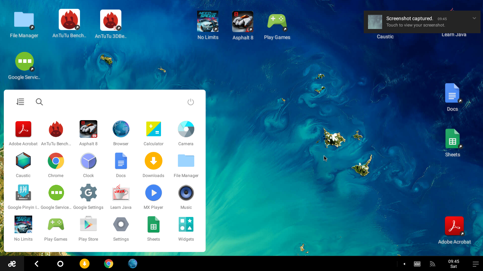The height and width of the screenshot is (271, 483).
Task: Launch the Calculator app
Action: (154, 129)
